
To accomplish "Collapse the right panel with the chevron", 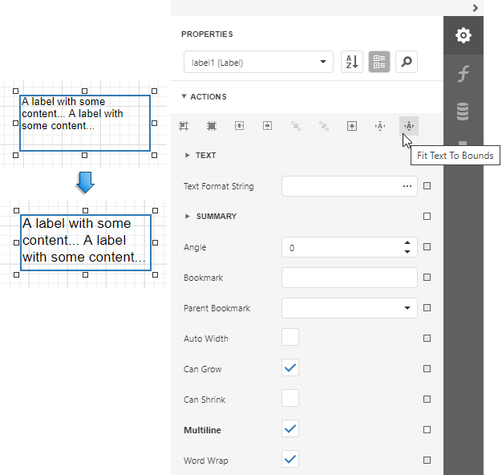I will (x=475, y=8).
